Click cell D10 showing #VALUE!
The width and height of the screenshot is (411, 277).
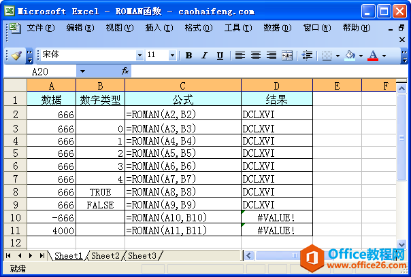tap(277, 217)
